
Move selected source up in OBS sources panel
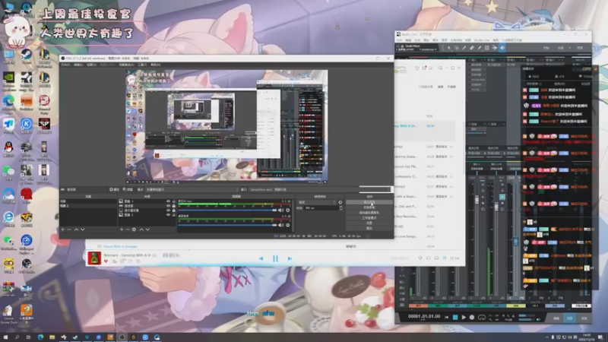click(x=141, y=230)
